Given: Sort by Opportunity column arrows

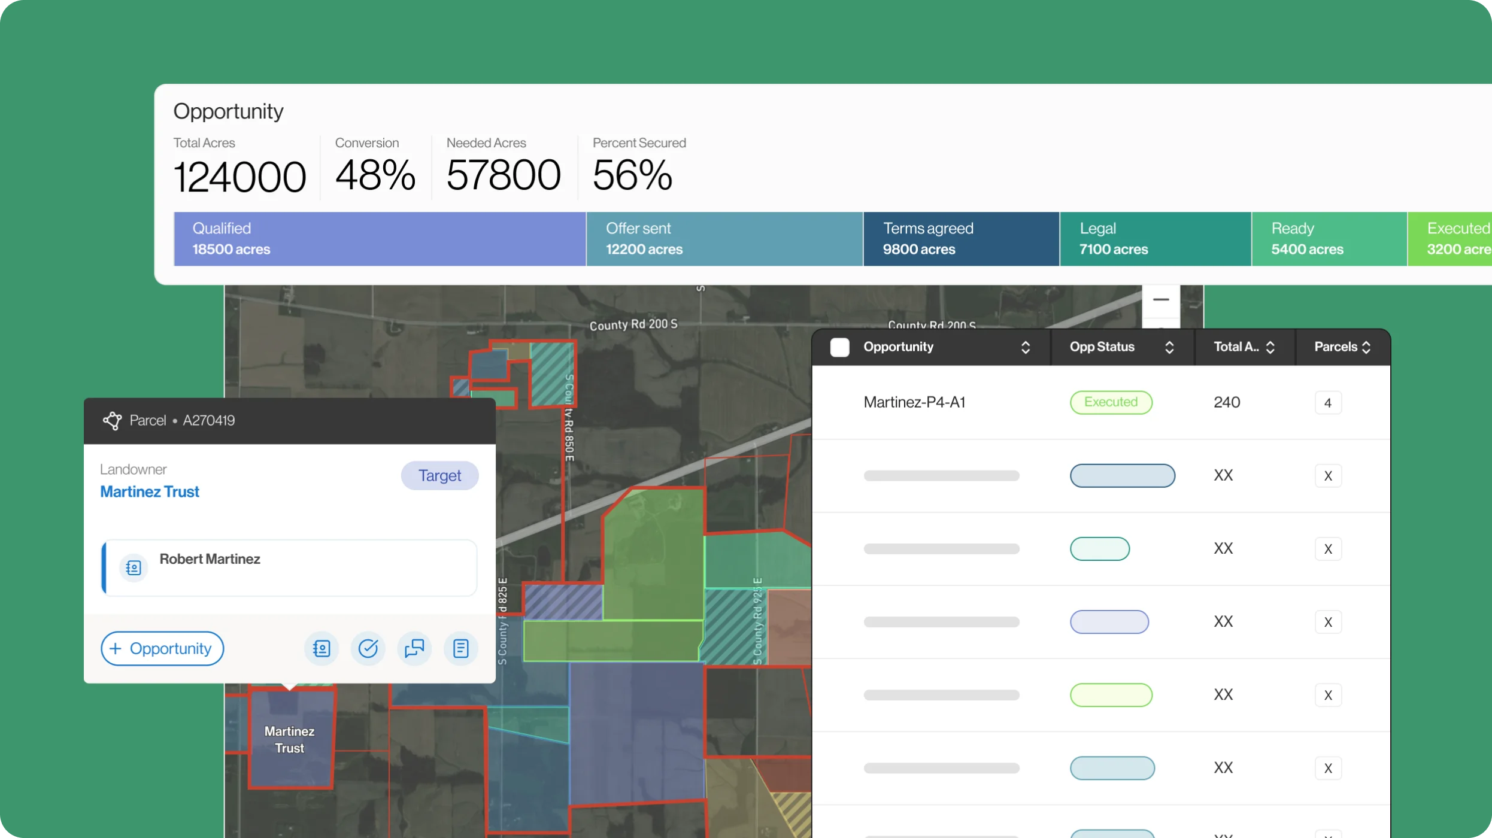Looking at the screenshot, I should tap(1026, 347).
